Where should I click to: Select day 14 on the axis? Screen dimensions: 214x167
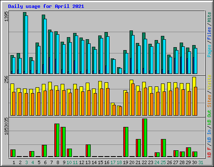pyautogui.click(x=94, y=162)
